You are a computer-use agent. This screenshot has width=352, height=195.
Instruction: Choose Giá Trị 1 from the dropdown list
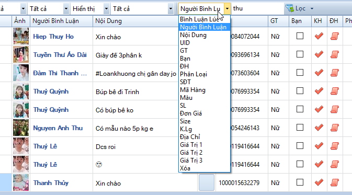205,145
